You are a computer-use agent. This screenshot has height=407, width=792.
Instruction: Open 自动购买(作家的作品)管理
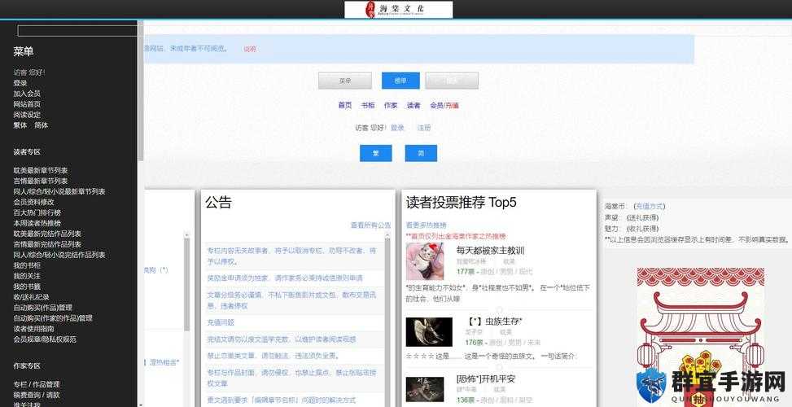pyautogui.click(x=53, y=318)
